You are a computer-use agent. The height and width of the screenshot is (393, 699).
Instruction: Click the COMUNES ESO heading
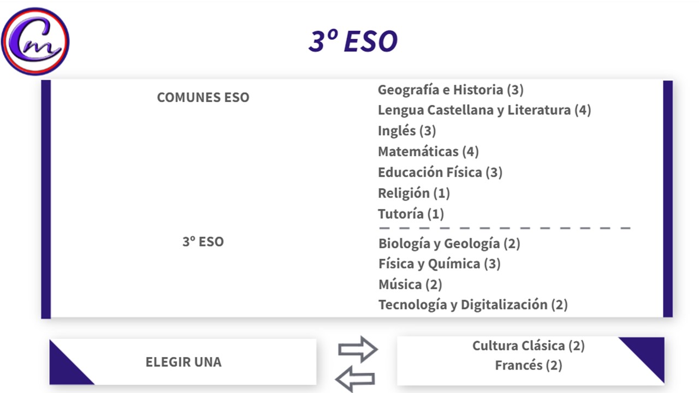pos(203,98)
